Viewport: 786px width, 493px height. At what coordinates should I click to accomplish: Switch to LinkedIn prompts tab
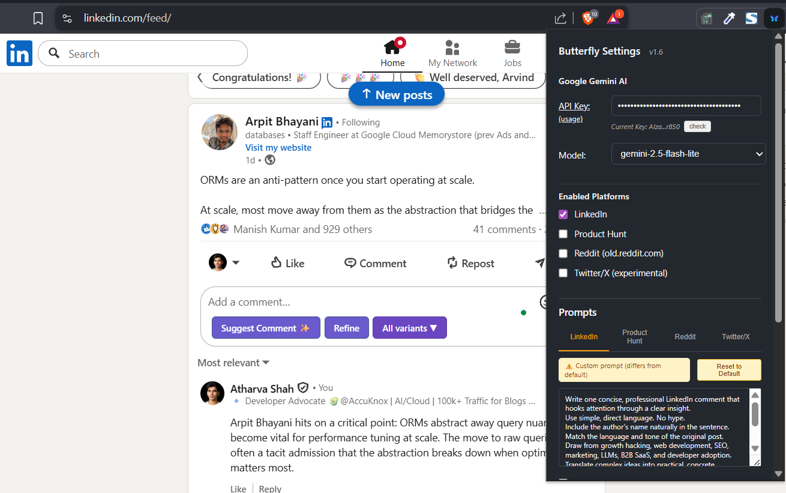[x=584, y=337]
